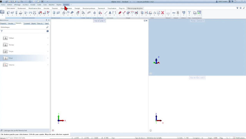
Task: Open dropdown under filter ribbon icon
Action: 189,16
